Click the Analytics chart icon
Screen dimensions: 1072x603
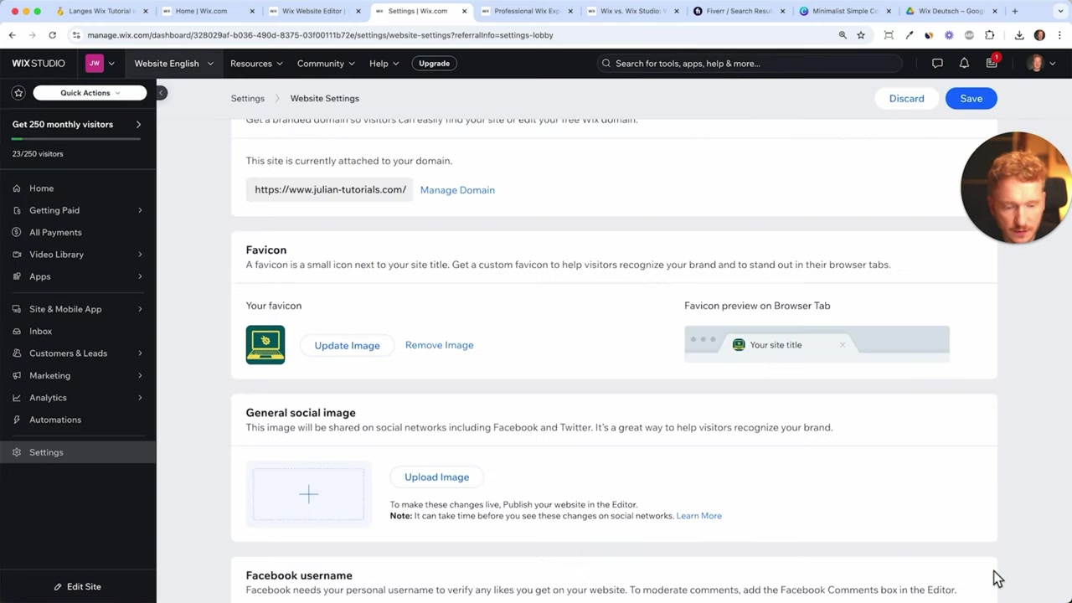pyautogui.click(x=17, y=398)
